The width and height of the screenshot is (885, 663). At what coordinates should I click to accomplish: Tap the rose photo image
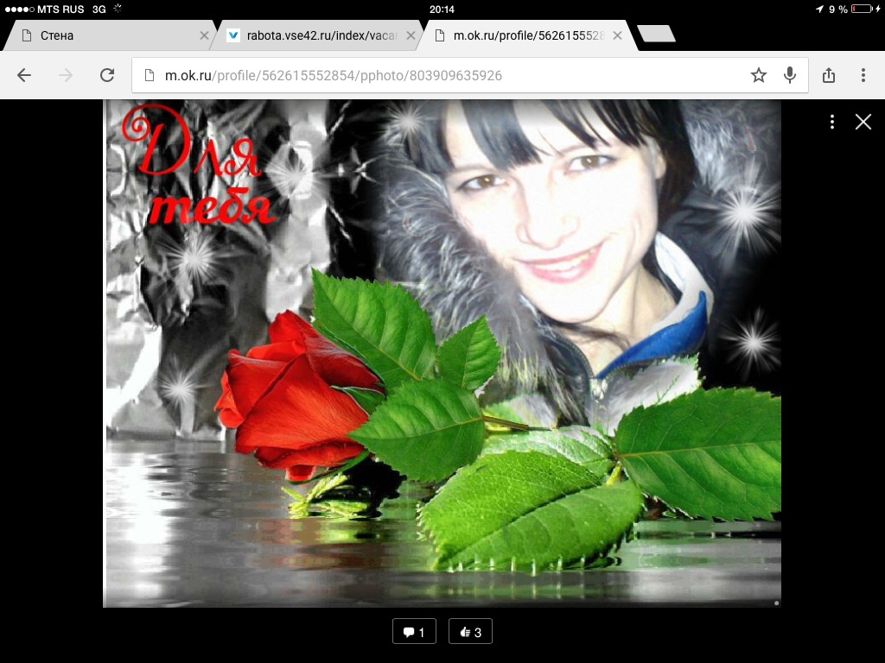point(442,353)
